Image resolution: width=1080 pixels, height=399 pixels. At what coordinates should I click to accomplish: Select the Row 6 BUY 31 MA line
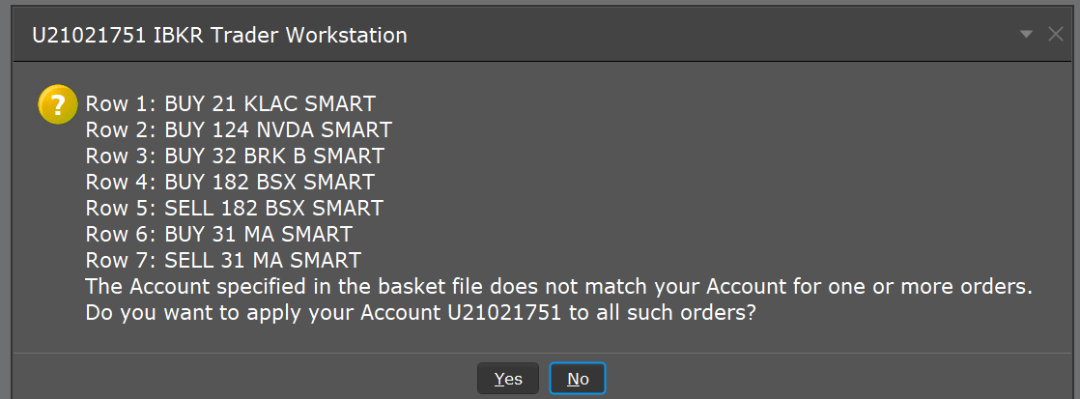coord(218,234)
